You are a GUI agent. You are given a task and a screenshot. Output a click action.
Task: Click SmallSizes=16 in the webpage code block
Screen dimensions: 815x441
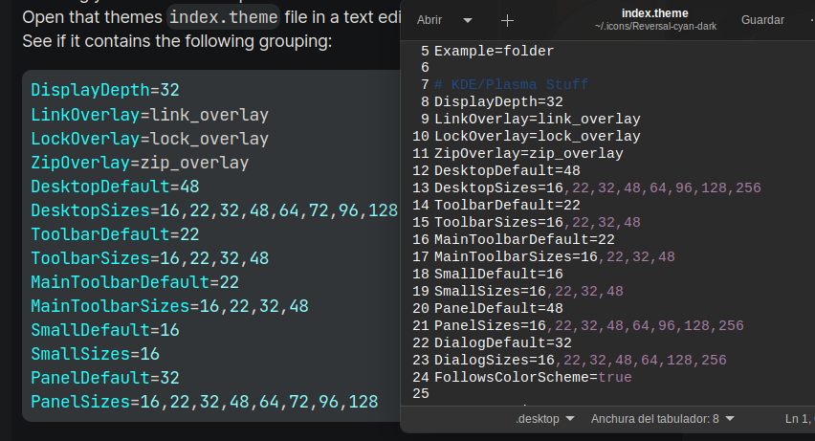[x=95, y=354]
